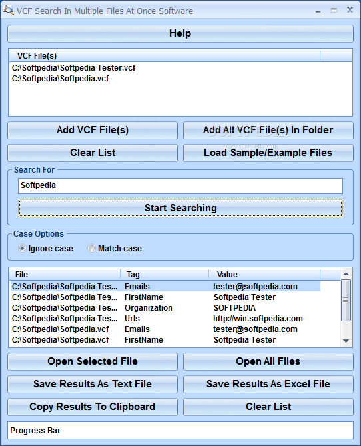
Task: Save Results As Text File
Action: 93,384
